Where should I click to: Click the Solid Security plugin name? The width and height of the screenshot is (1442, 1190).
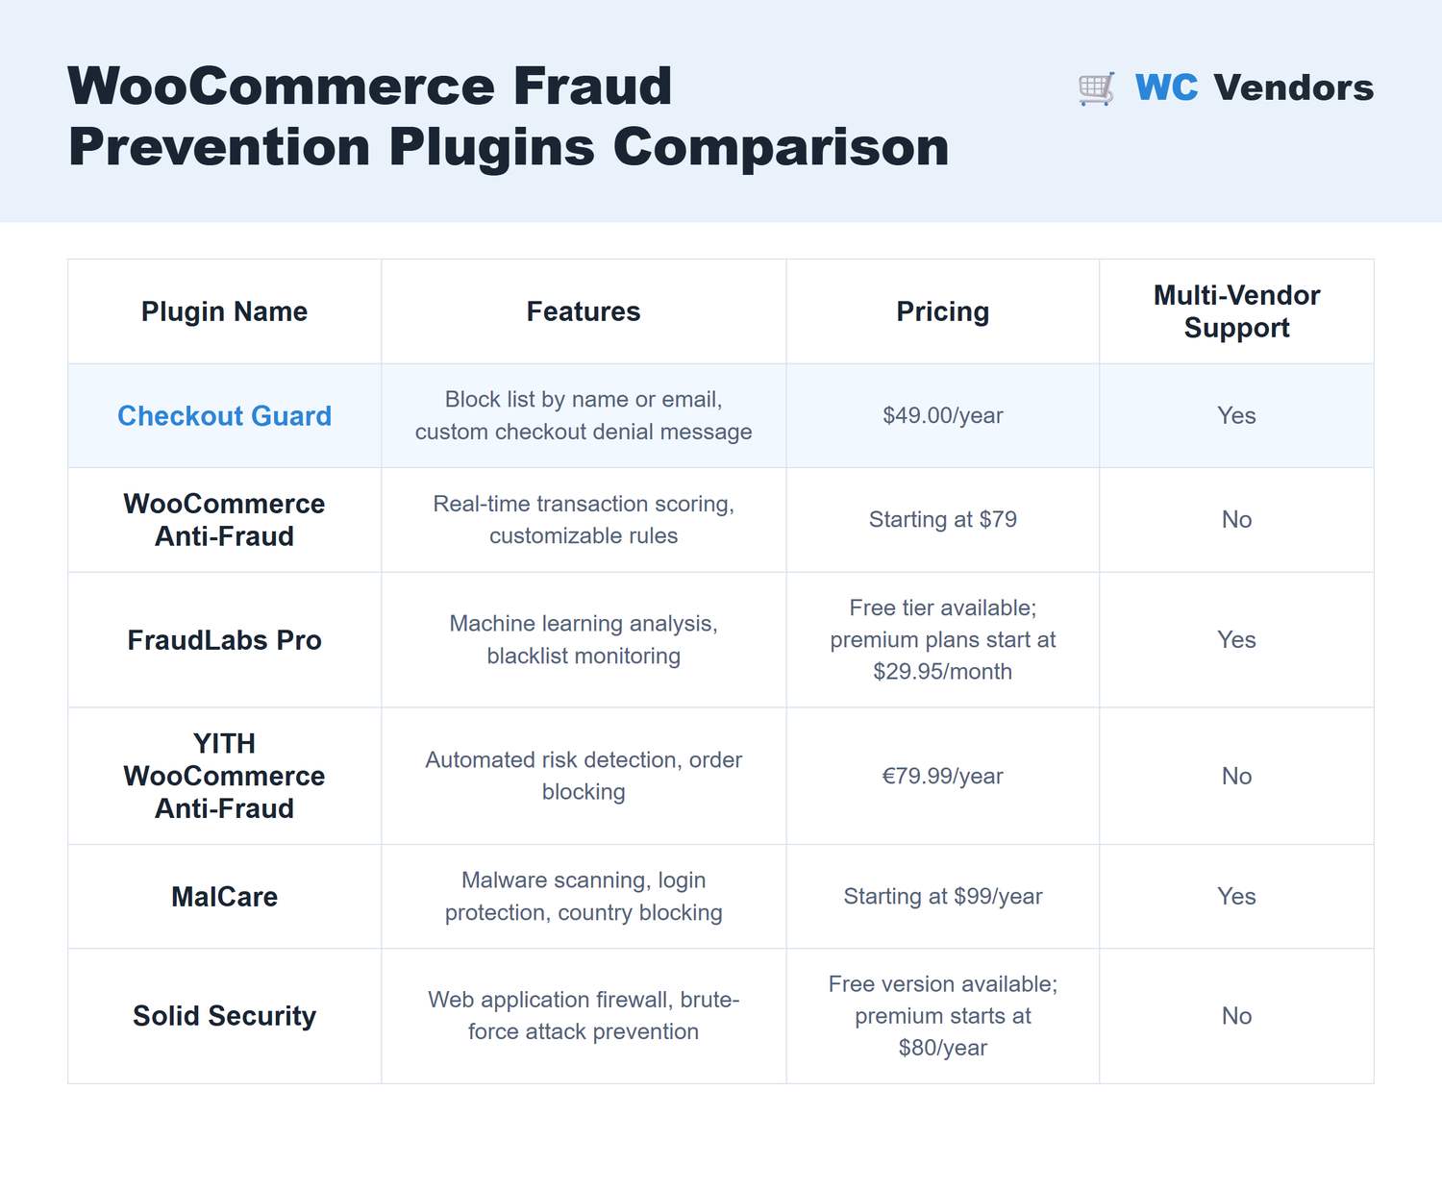tap(224, 1016)
